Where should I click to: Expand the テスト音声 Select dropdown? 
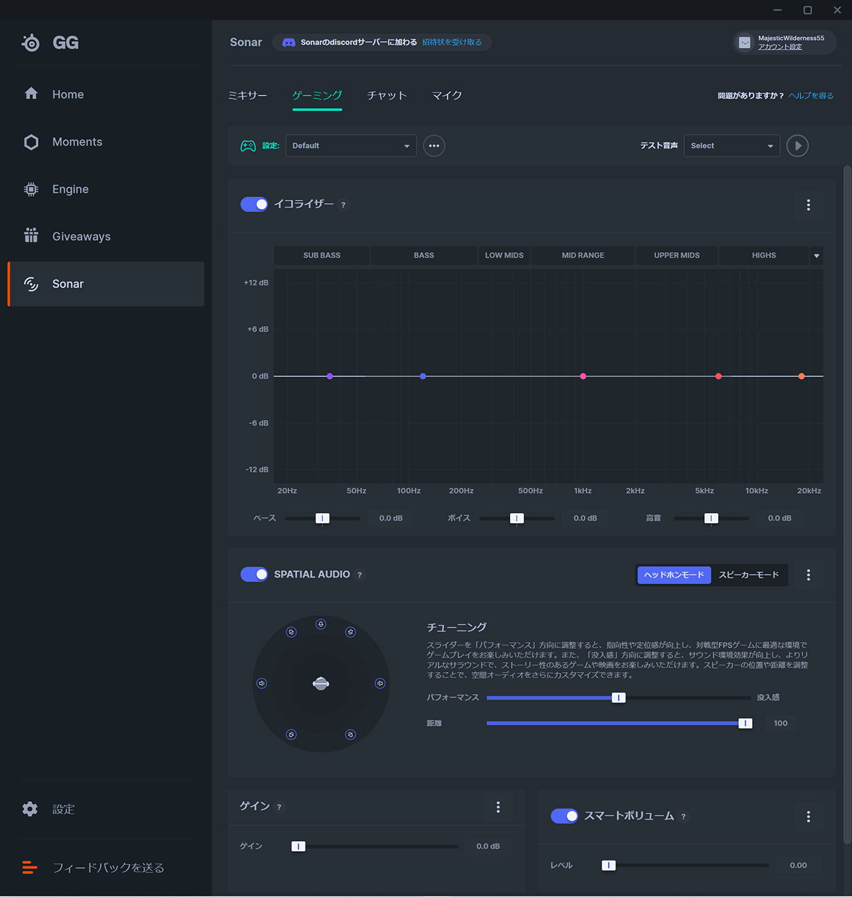(x=732, y=146)
